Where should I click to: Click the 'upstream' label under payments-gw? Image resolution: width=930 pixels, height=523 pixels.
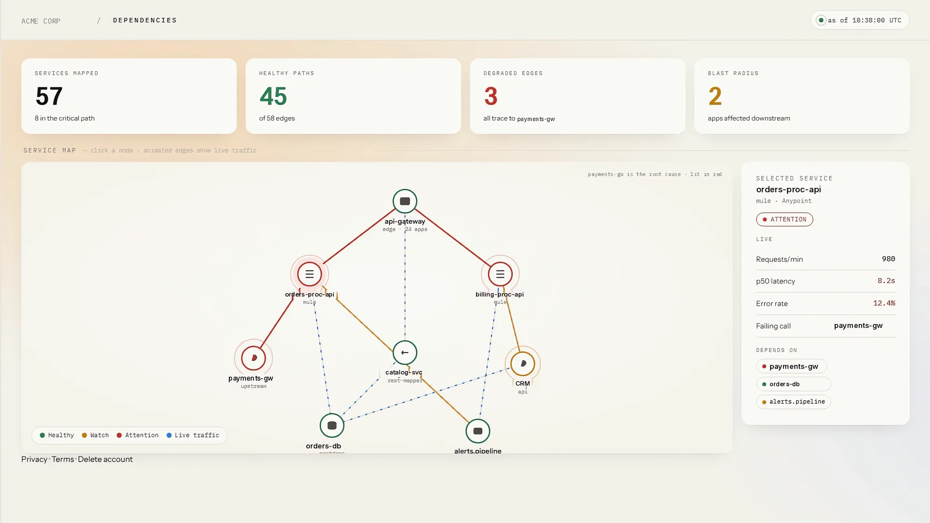tap(253, 386)
